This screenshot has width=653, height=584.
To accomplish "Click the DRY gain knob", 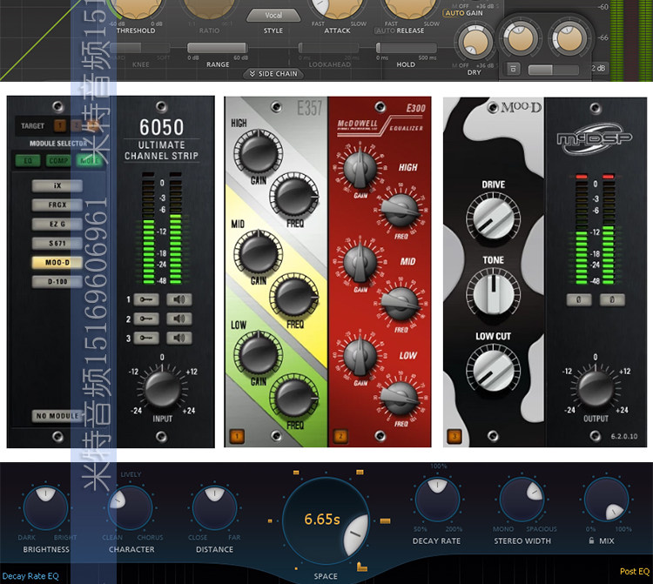I will [475, 42].
